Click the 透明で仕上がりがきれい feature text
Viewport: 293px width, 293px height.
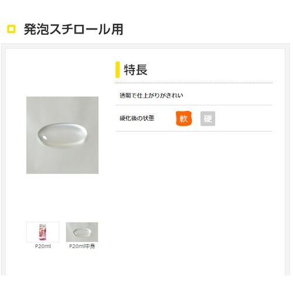pyautogui.click(x=151, y=96)
